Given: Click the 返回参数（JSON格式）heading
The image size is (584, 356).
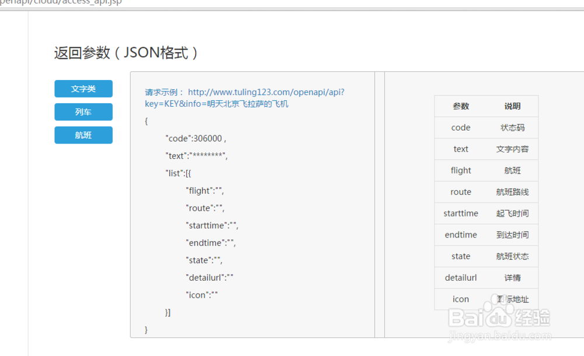Looking at the screenshot, I should [x=126, y=53].
